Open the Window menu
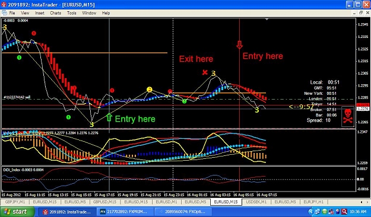 pyautogui.click(x=89, y=13)
